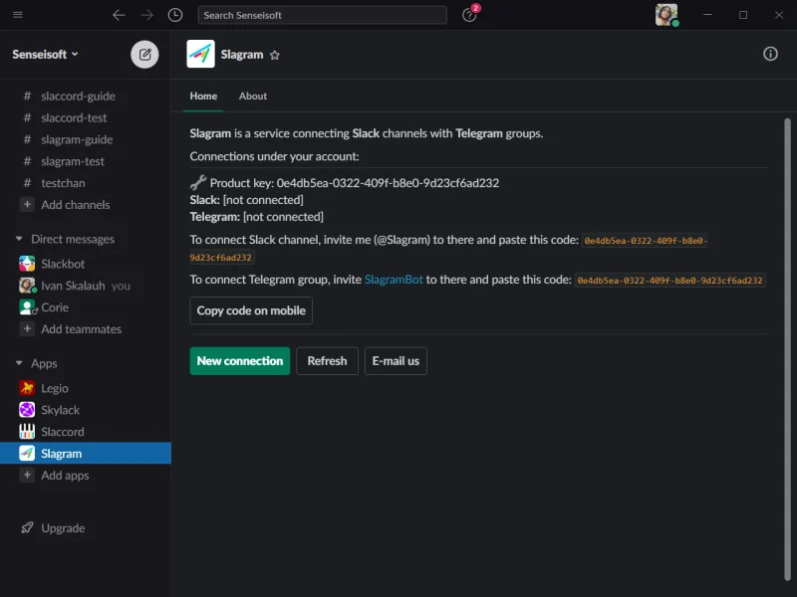
Task: Click Upgrade in the sidebar
Action: (x=63, y=528)
